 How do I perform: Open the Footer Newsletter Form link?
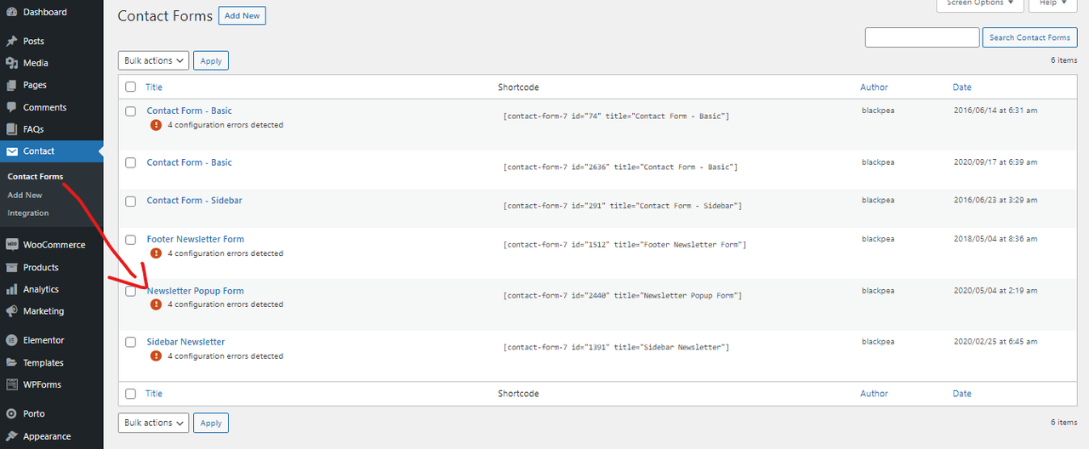tap(196, 239)
